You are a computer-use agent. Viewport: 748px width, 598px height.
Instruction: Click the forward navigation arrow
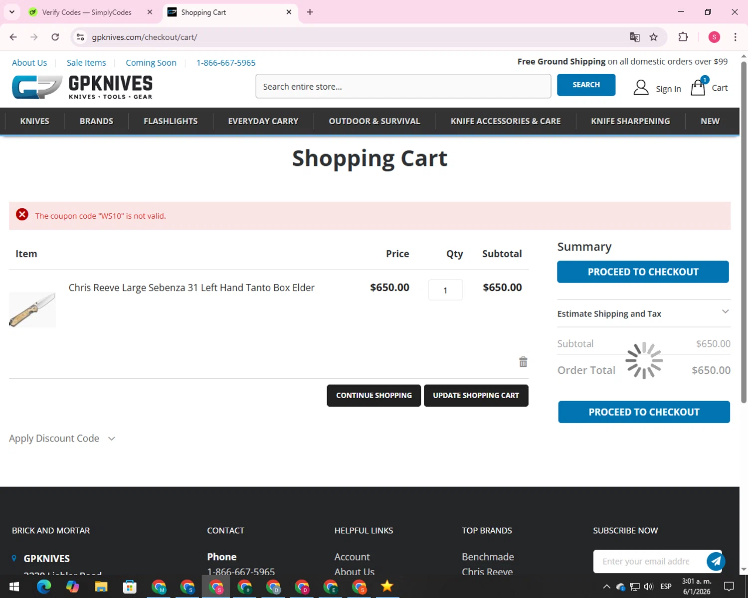(x=34, y=37)
